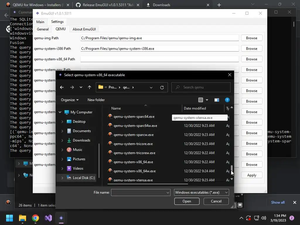Select qemu-system-tricorew.exe file

pyautogui.click(x=134, y=153)
